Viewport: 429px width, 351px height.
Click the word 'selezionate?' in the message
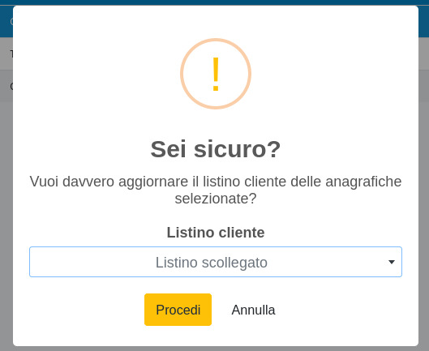(x=216, y=199)
